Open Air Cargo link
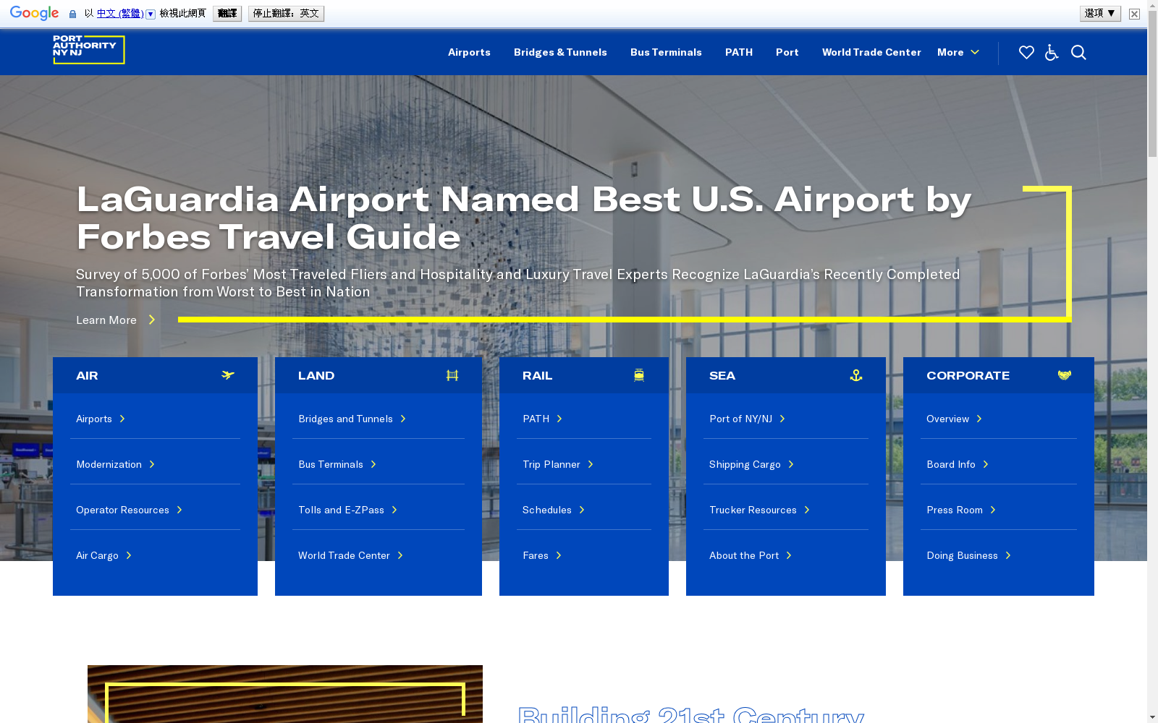Screen dimensions: 1158x723 coord(104,555)
